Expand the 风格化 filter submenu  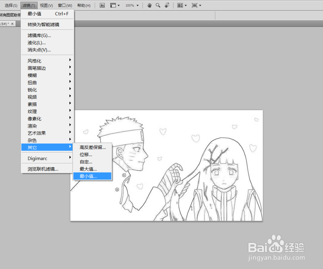point(34,60)
